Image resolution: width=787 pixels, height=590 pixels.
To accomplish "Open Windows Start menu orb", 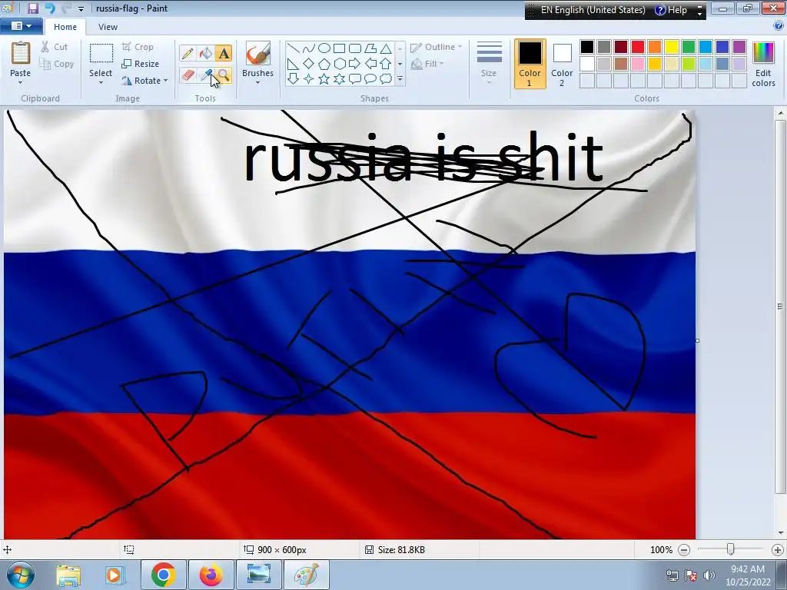I will tap(21, 575).
